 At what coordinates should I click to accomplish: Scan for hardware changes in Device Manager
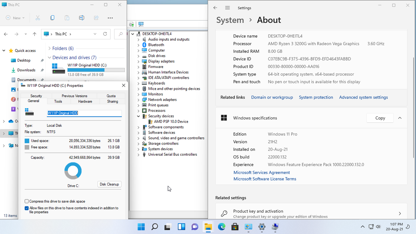click(x=141, y=24)
